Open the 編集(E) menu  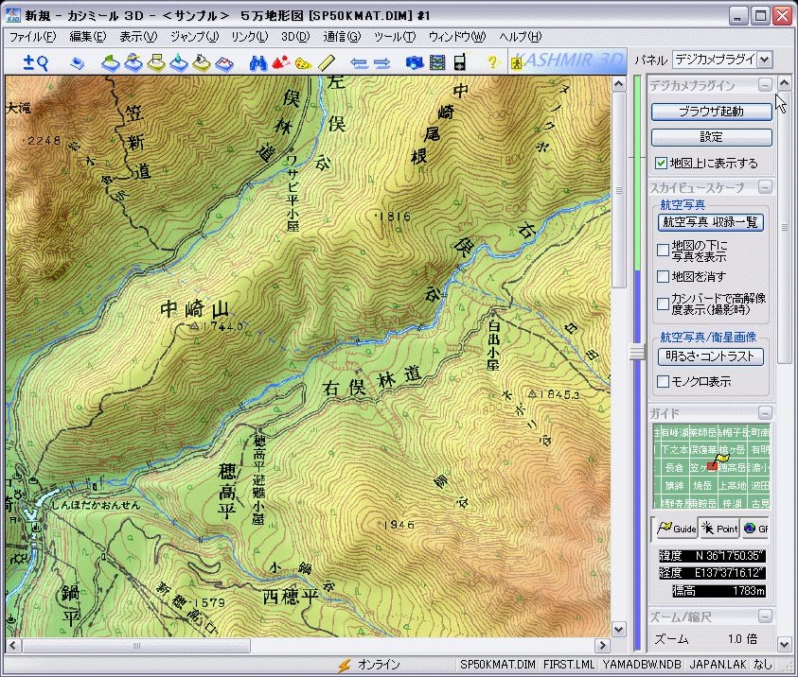click(87, 37)
